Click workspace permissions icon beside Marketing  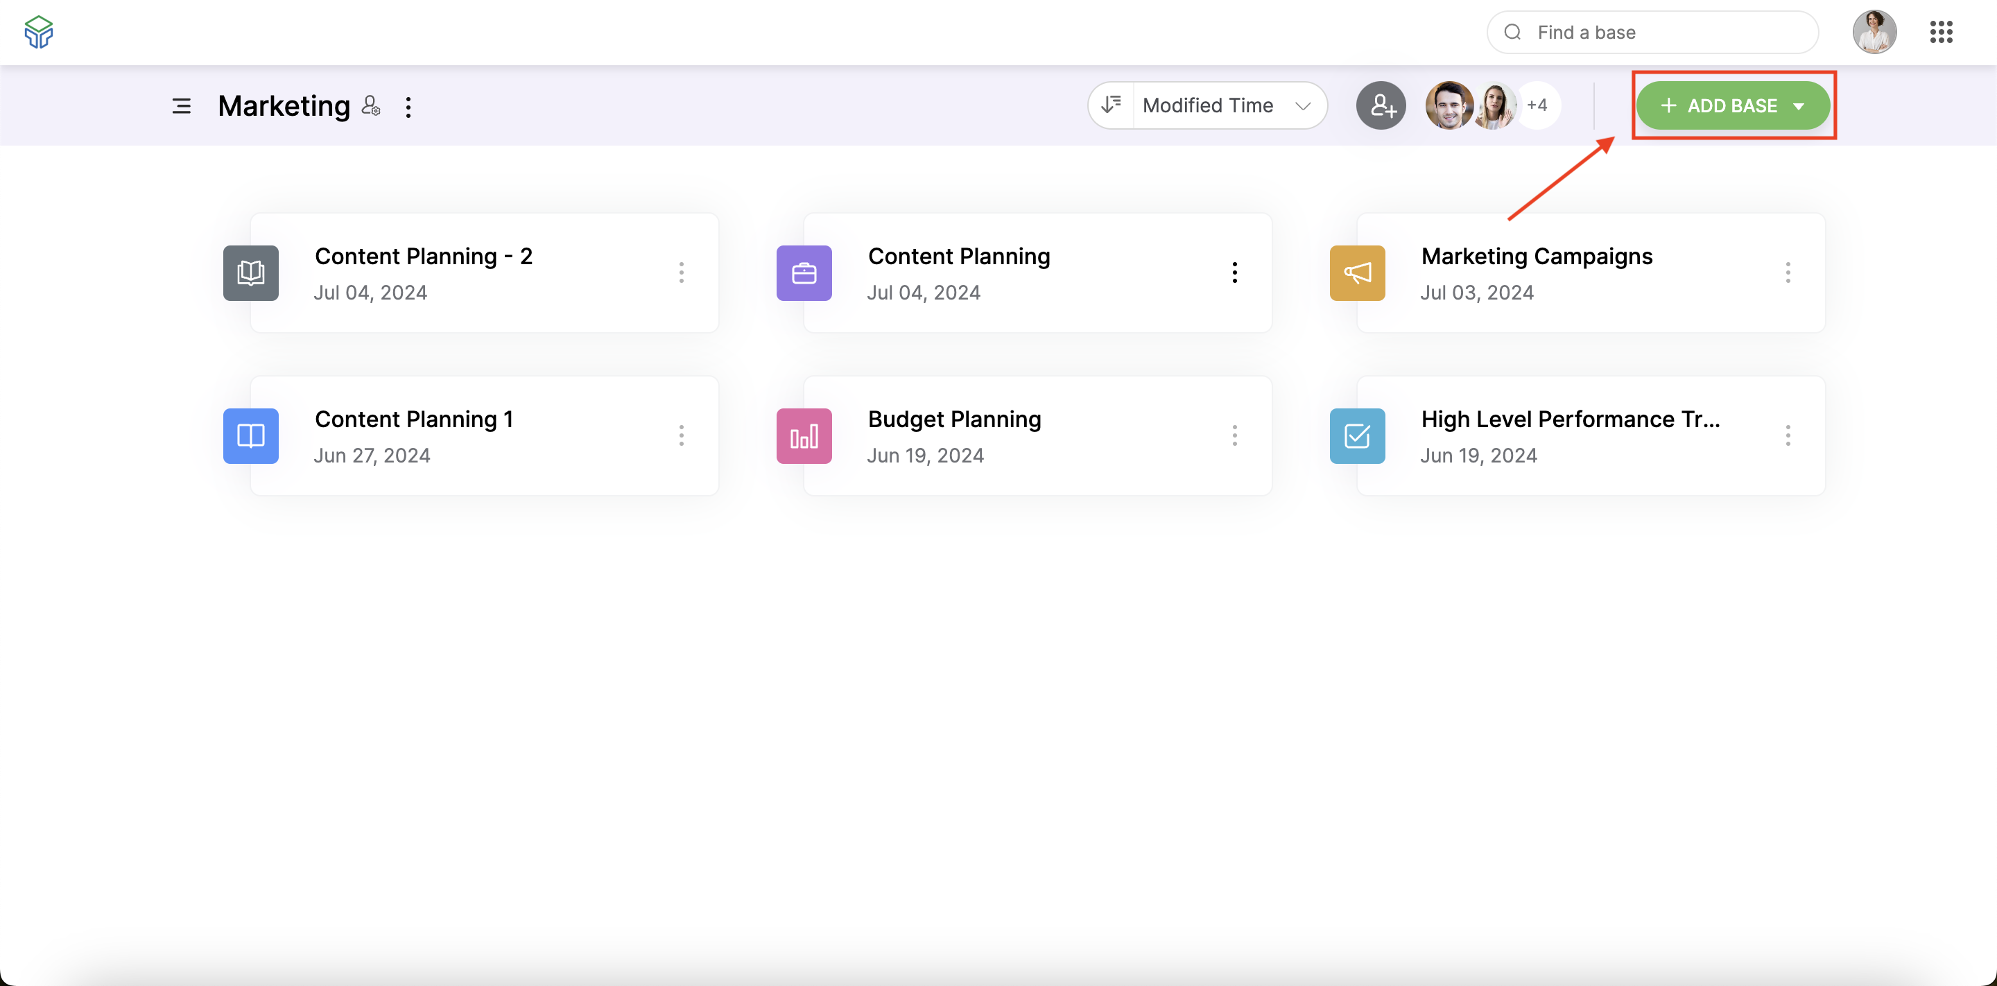click(x=372, y=106)
